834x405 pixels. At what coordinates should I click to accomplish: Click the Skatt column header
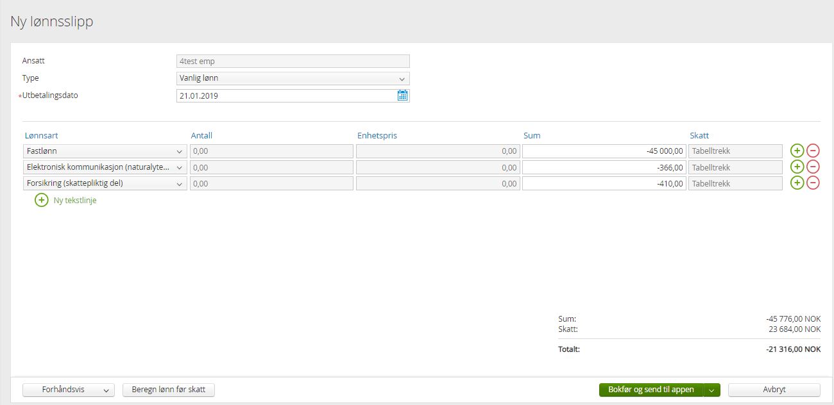[x=699, y=136]
